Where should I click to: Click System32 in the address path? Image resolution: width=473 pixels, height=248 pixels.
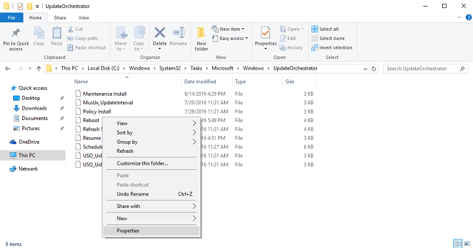point(170,68)
